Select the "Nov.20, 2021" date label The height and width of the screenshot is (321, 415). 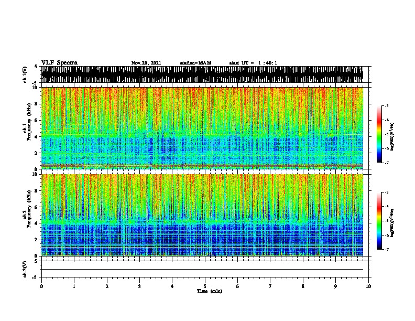[146, 63]
